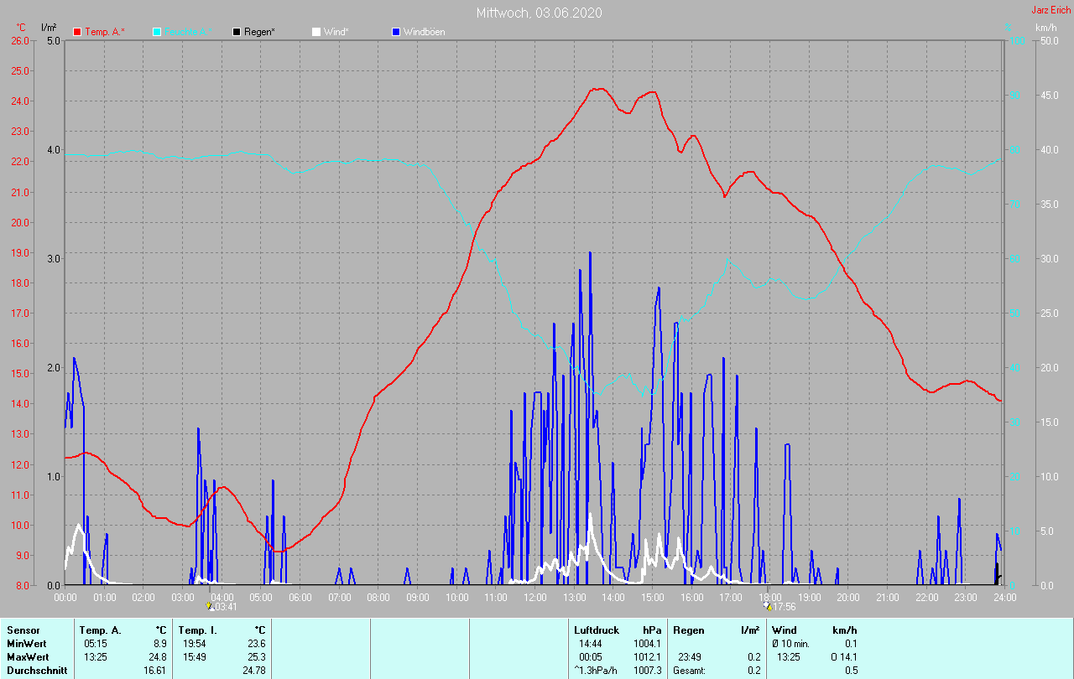Click the Luftdruck minimum value '1004.1'
Viewport: 1074px width, 679px height.
[x=648, y=643]
